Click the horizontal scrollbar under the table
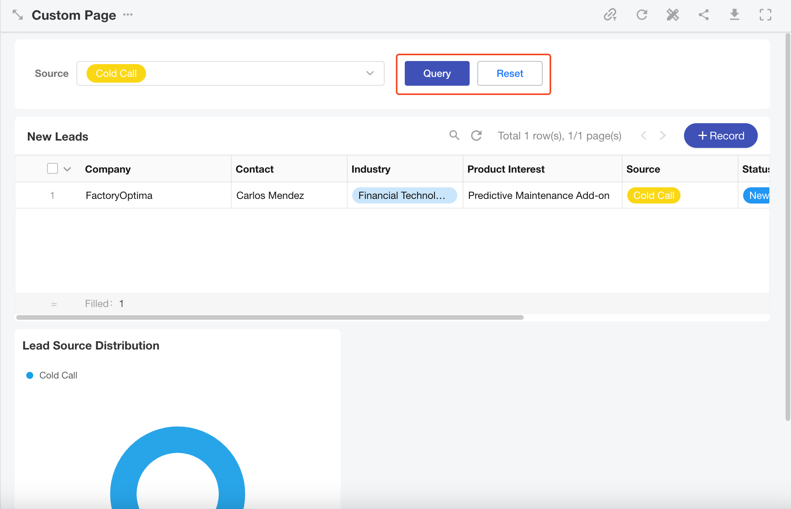The height and width of the screenshot is (509, 791). 270,317
